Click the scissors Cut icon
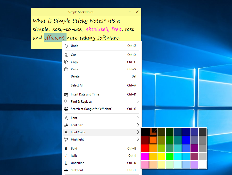 click(x=67, y=55)
